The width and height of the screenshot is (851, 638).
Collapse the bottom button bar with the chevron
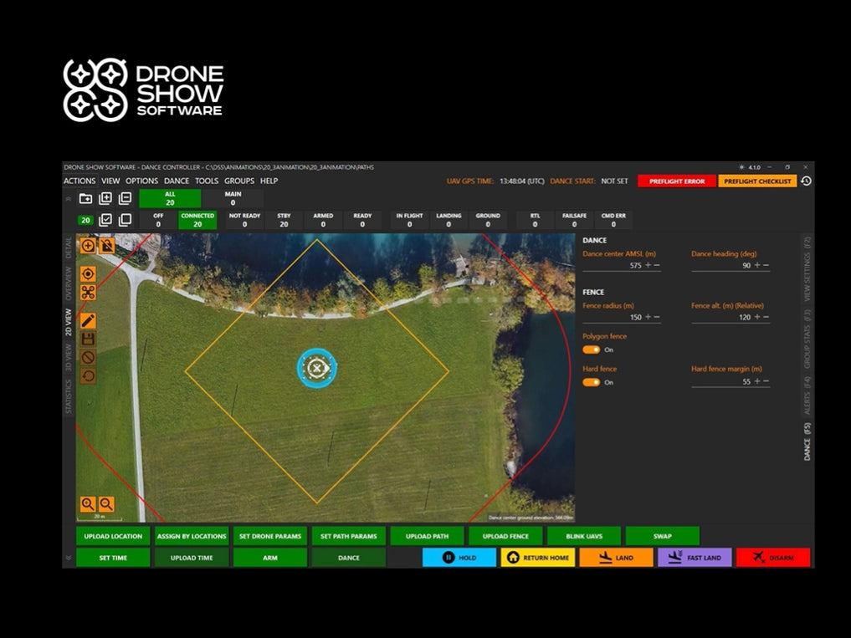coord(69,558)
